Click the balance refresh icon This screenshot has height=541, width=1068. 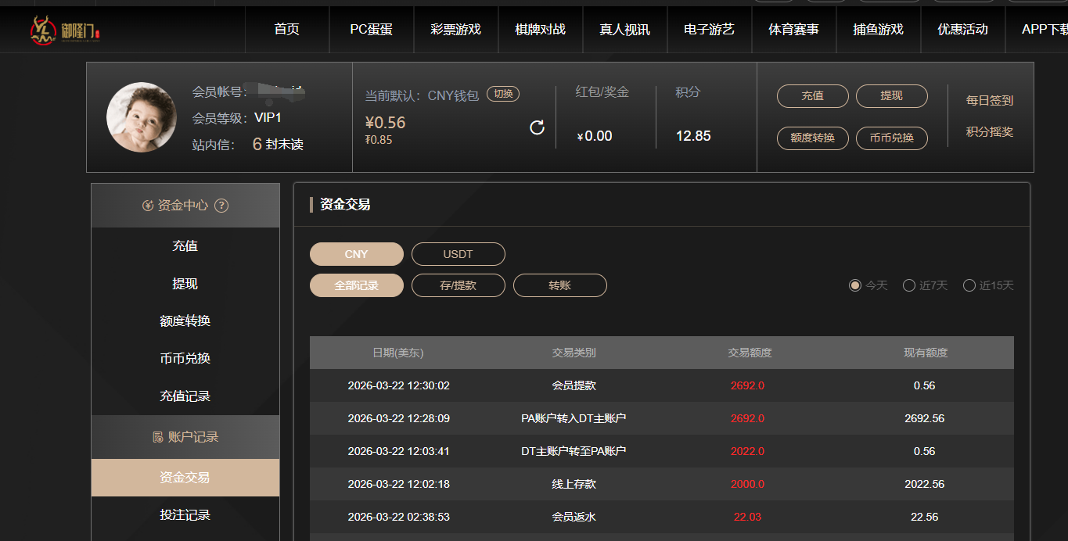pos(537,127)
